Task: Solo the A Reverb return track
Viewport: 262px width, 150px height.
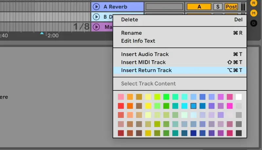Action: tap(218, 7)
